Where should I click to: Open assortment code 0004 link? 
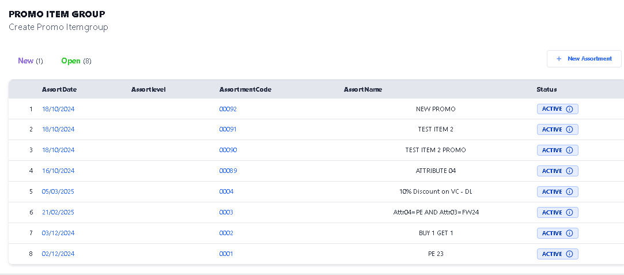point(226,191)
